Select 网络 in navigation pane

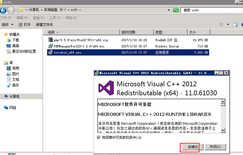coord(10,107)
